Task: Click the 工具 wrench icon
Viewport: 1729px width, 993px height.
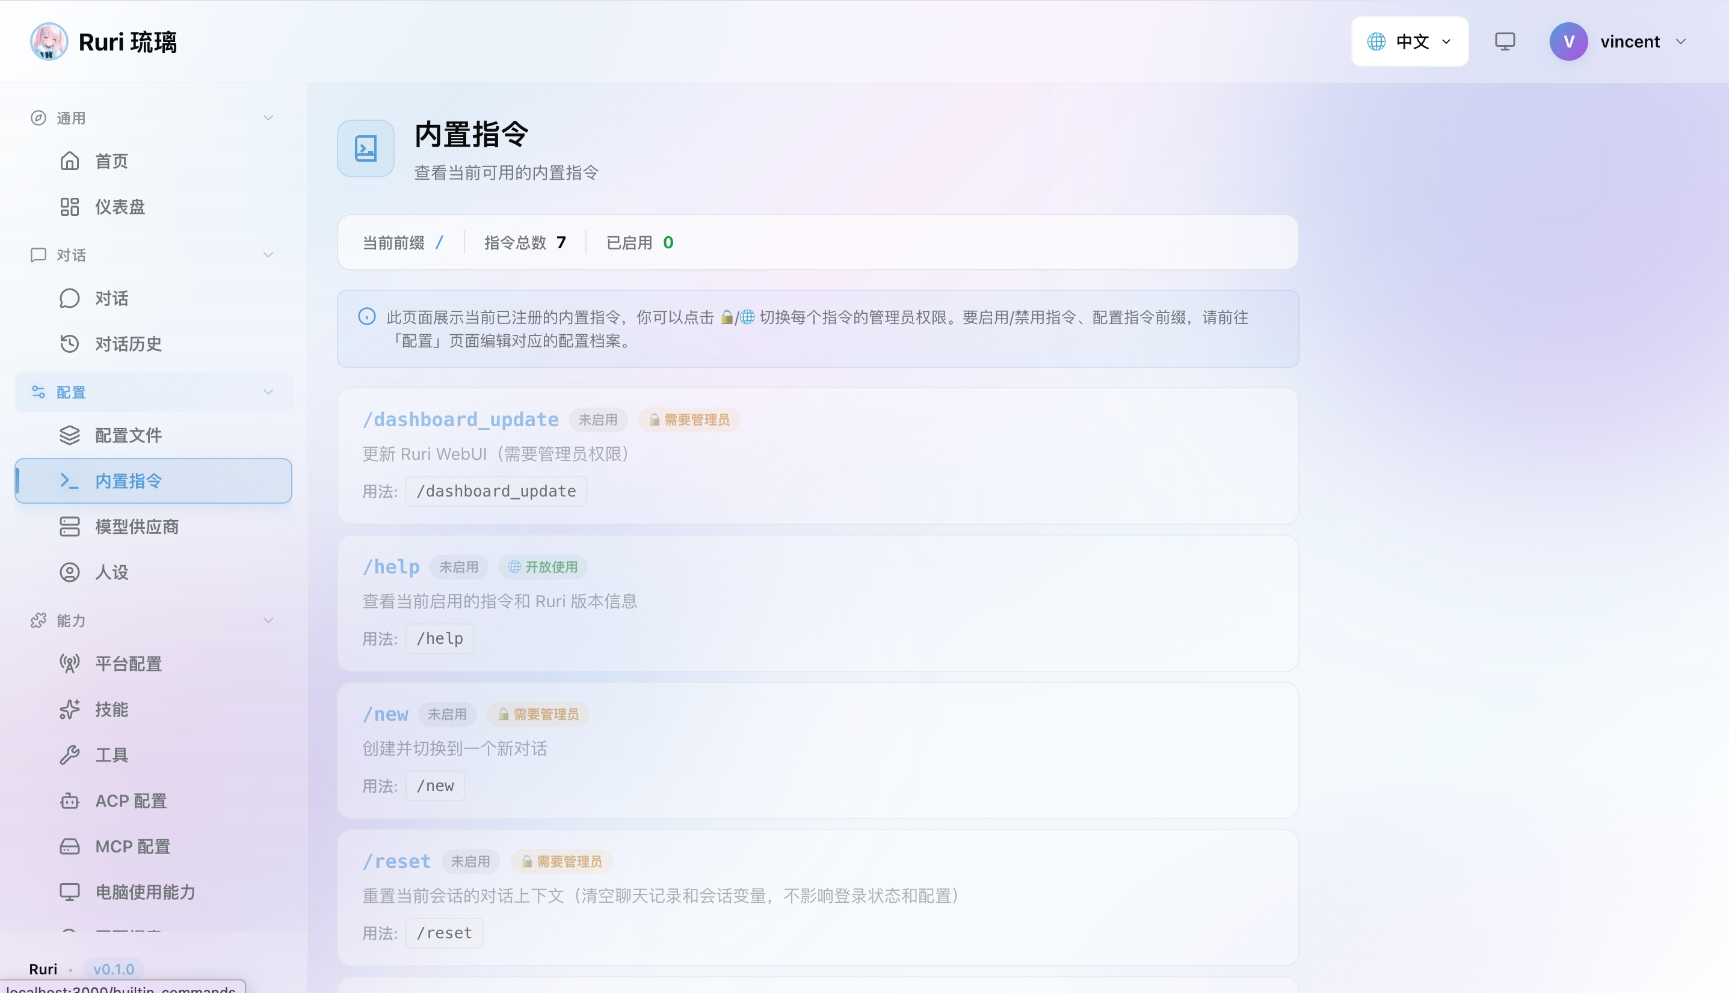Action: (x=70, y=755)
